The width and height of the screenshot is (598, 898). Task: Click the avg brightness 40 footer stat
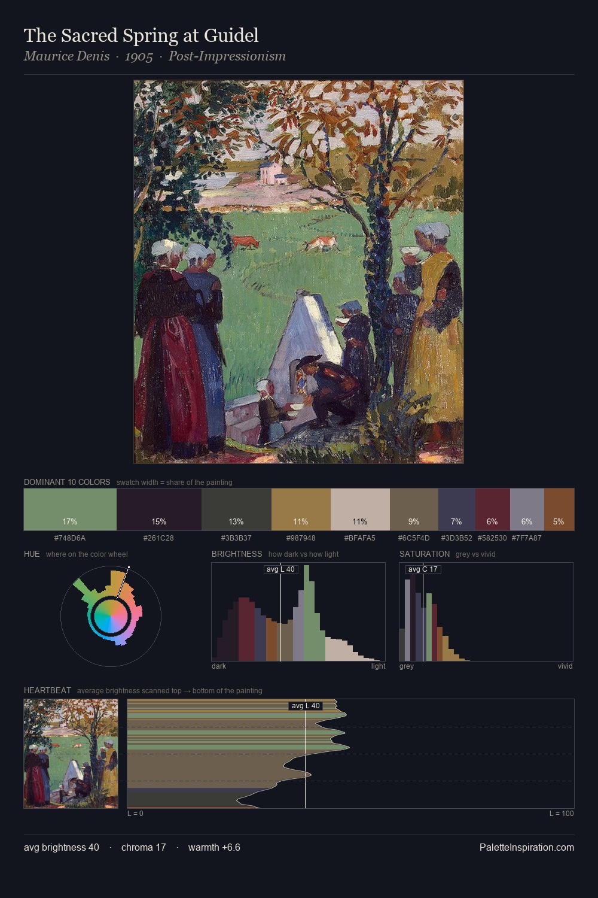click(x=62, y=847)
